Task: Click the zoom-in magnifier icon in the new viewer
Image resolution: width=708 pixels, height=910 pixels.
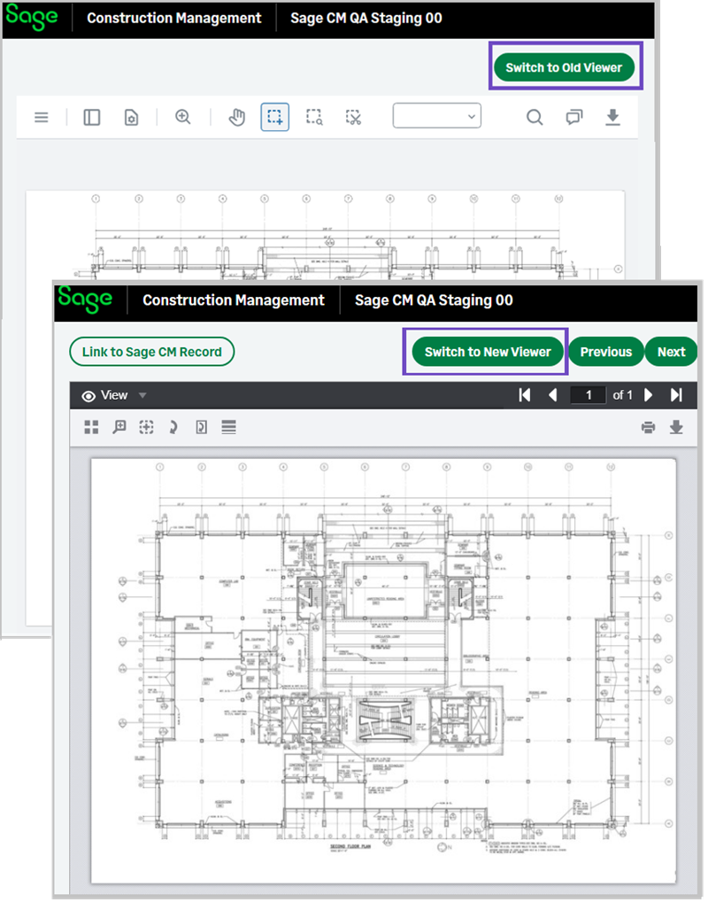Action: click(x=182, y=117)
